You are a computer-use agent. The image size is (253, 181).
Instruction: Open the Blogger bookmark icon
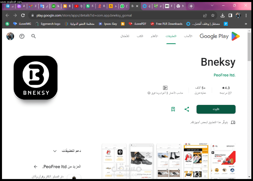[x=123, y=24]
